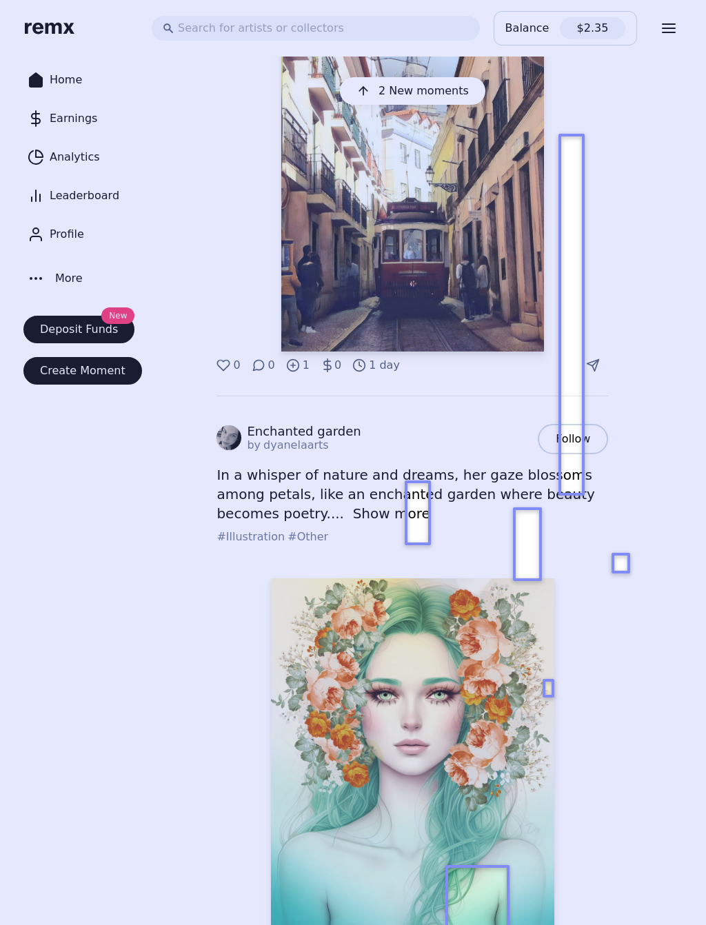
Task: Show 2 New moments
Action: 412,91
